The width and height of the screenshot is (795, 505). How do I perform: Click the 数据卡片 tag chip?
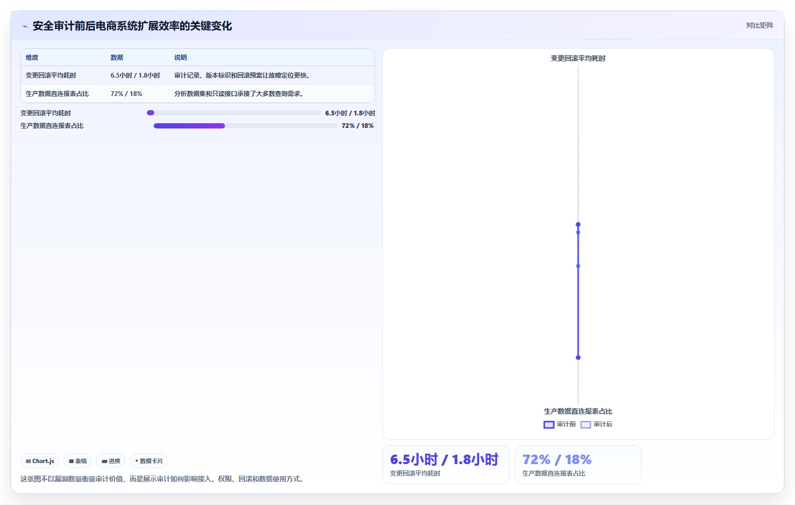(149, 461)
